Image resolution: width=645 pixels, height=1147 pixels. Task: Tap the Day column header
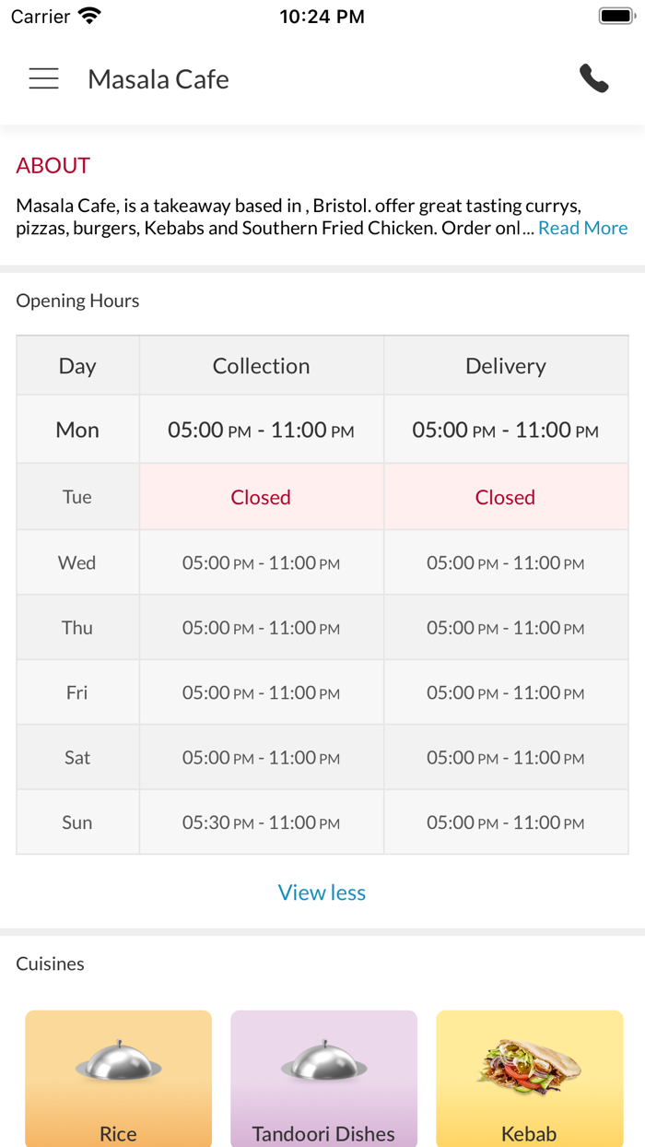pyautogui.click(x=77, y=366)
